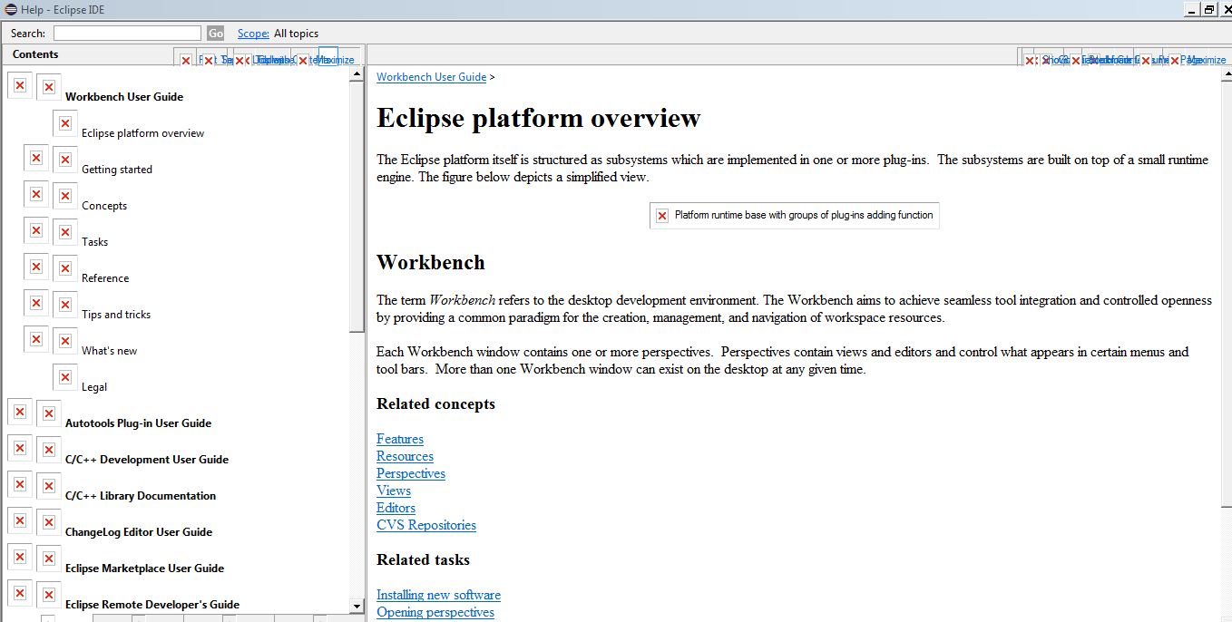Expand the C/C++ Development User Guide node

tap(20, 448)
